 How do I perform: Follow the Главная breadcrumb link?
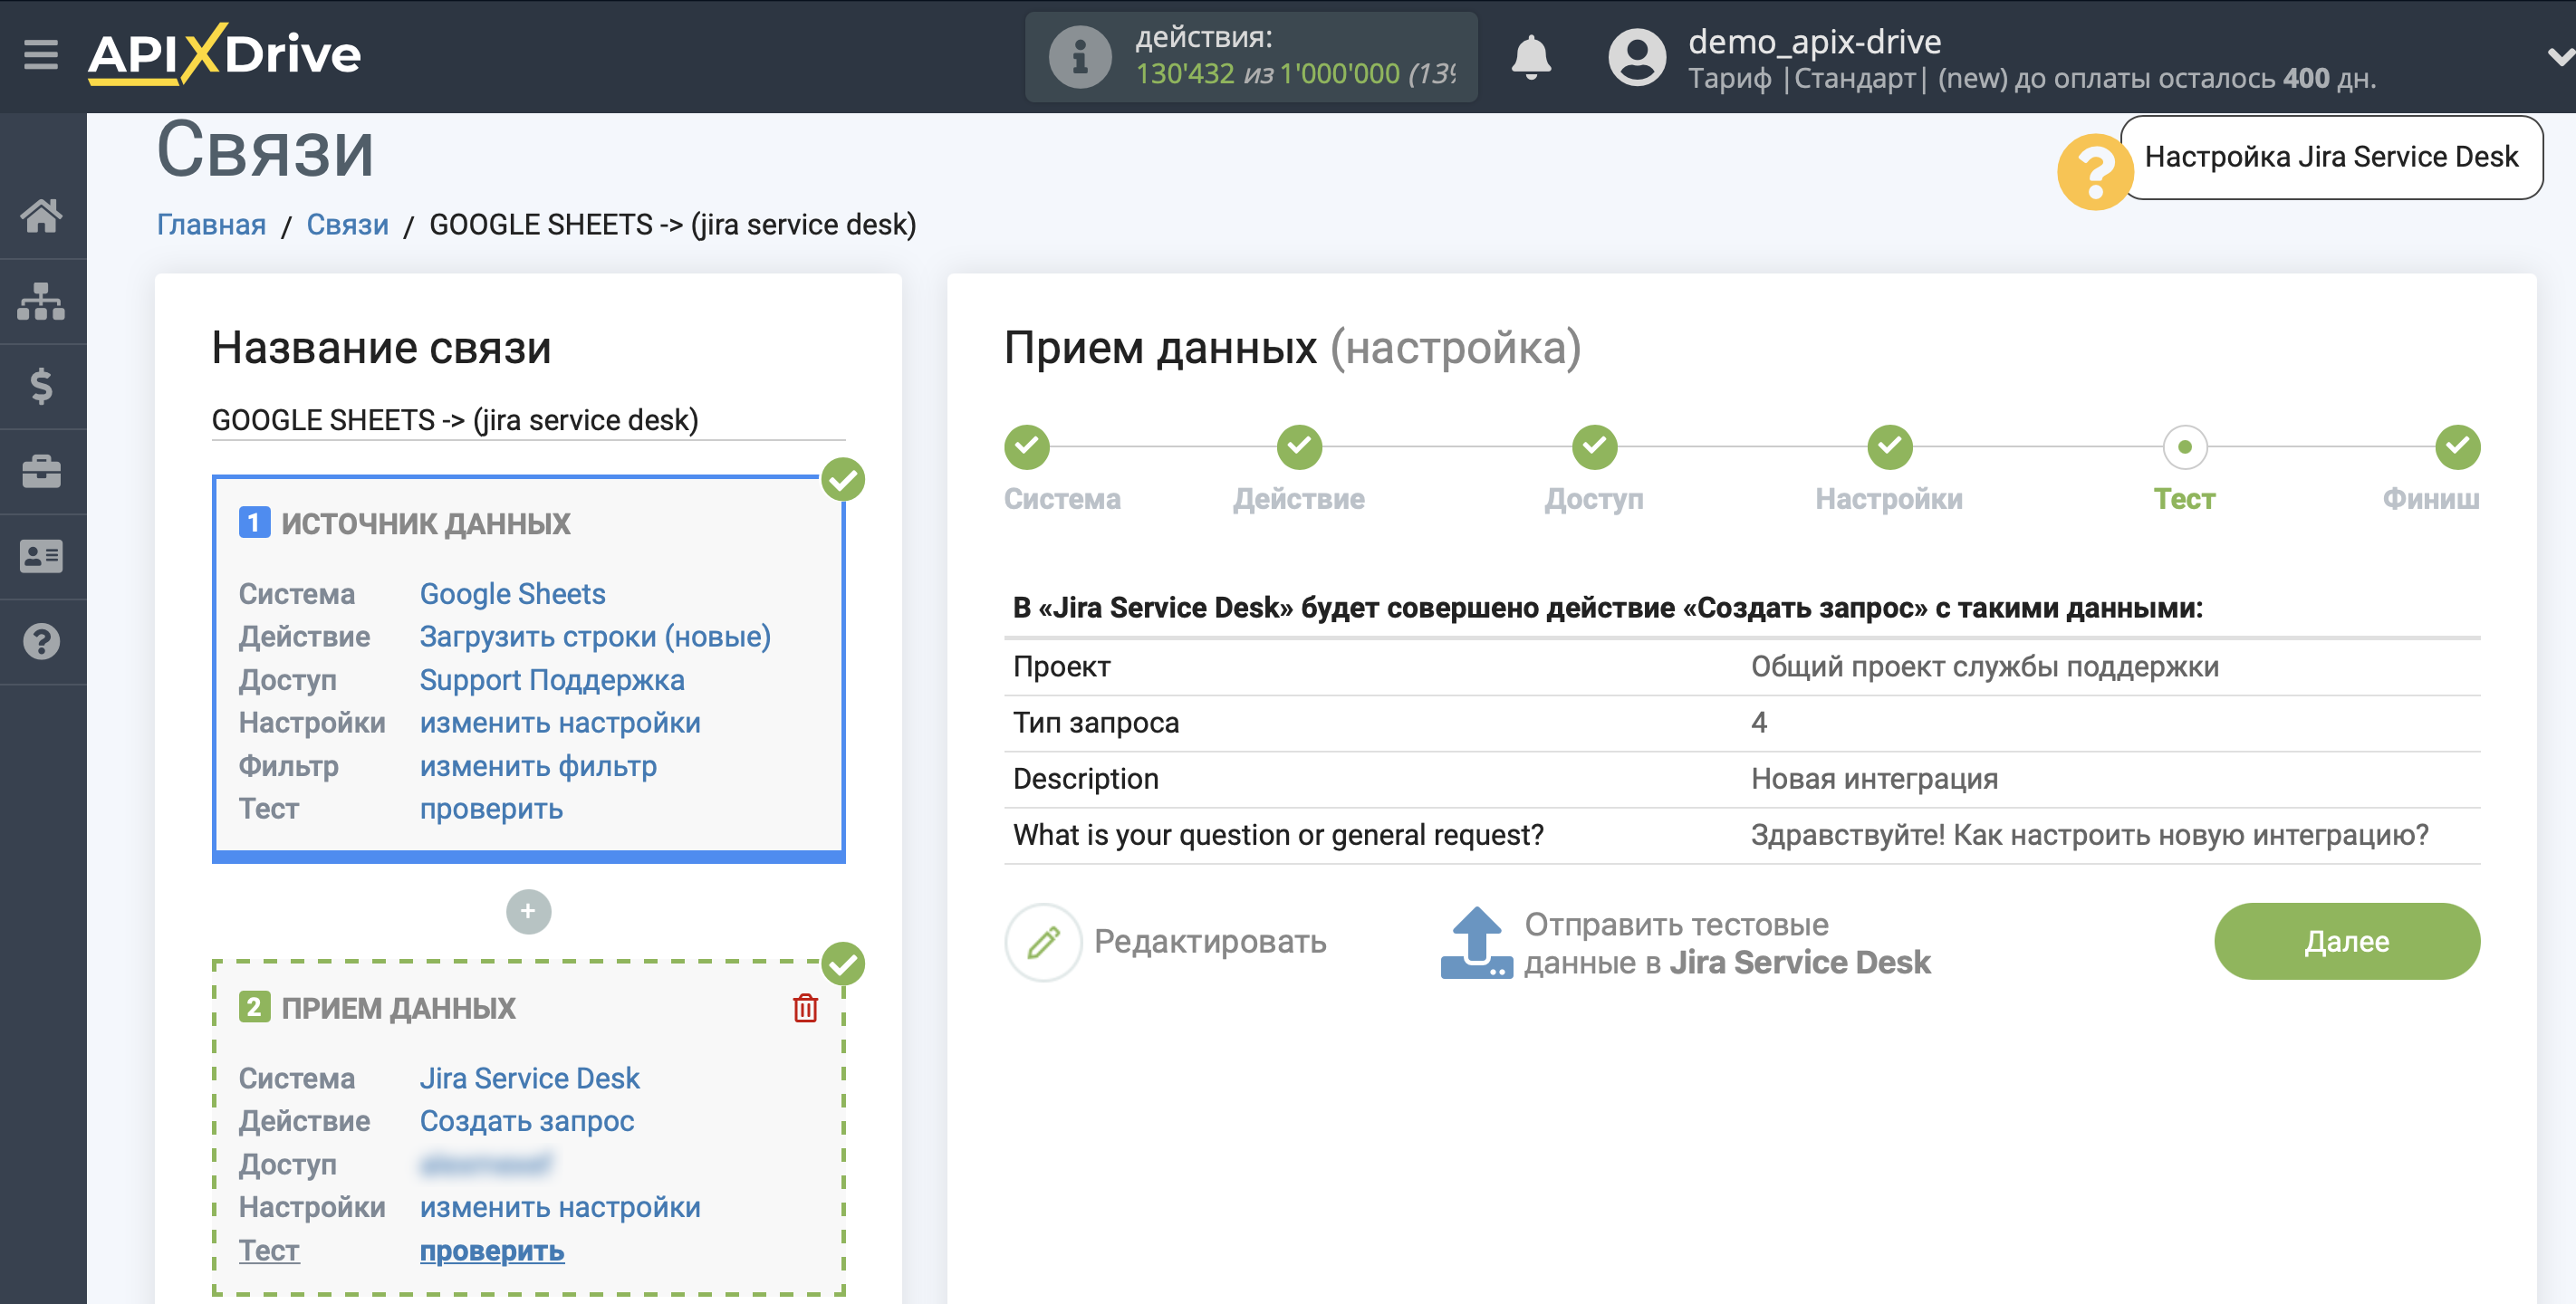211,225
